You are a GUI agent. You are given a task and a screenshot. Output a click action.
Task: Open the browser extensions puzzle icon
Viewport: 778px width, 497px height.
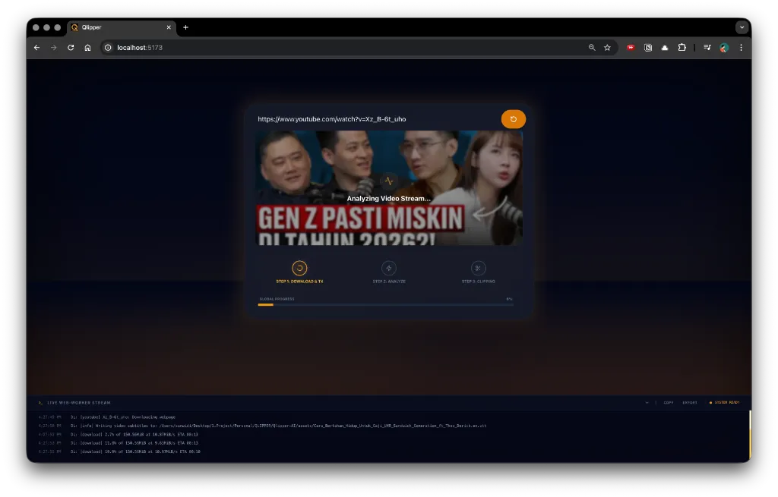click(x=682, y=47)
